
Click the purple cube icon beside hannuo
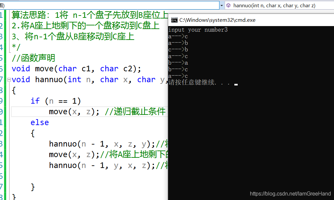[x=228, y=6]
